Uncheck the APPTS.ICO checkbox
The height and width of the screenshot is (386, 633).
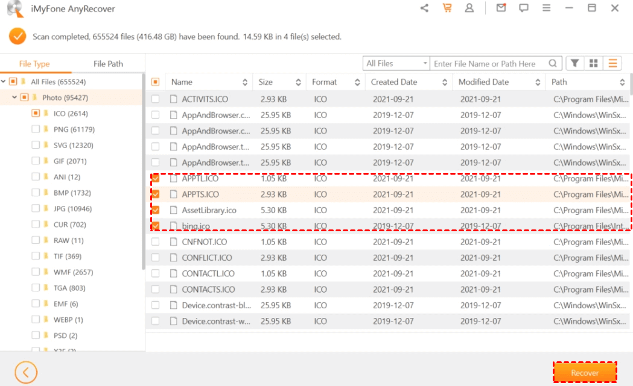pyautogui.click(x=156, y=195)
